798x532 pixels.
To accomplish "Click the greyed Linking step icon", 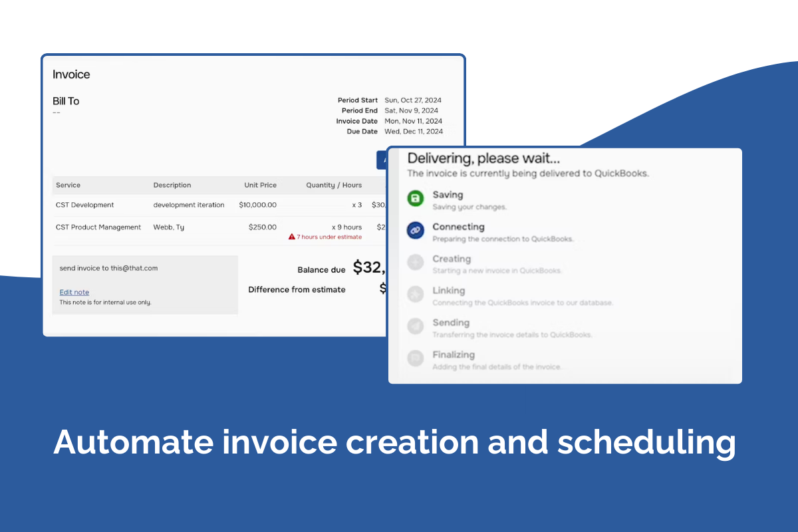I will point(416,295).
